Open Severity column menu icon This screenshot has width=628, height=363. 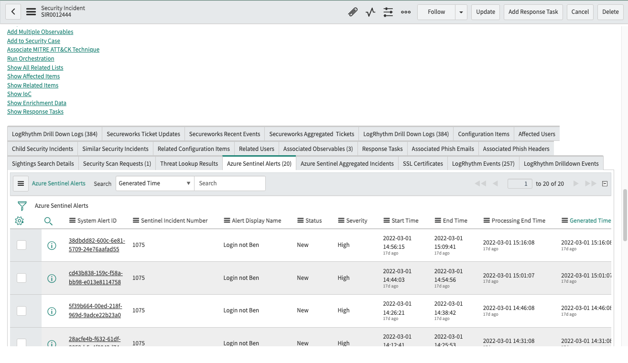[341, 221]
